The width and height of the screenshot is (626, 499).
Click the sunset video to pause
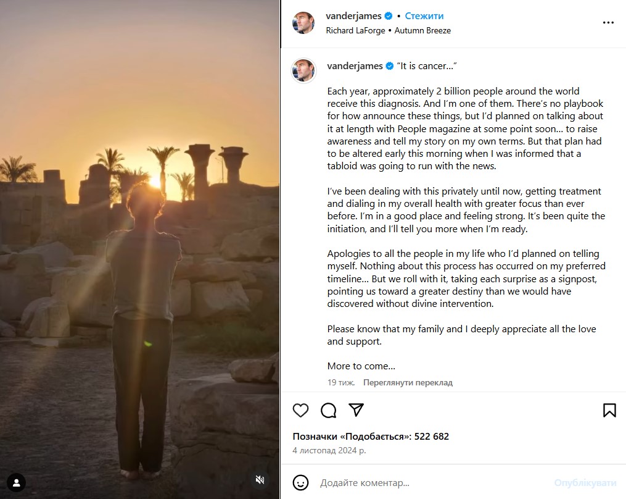tap(140, 247)
